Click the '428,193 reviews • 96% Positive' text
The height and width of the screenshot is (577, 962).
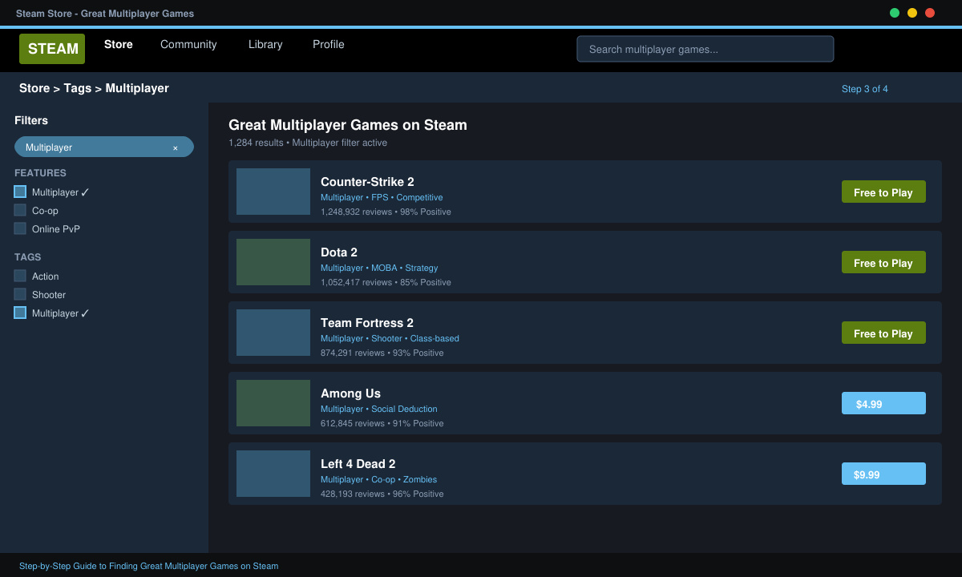[x=382, y=494]
